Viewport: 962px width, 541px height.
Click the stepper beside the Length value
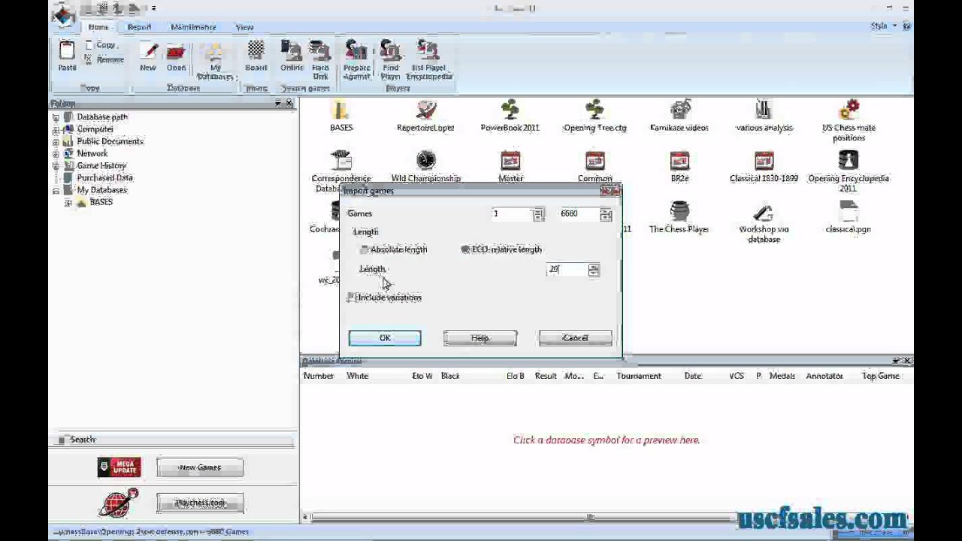594,270
